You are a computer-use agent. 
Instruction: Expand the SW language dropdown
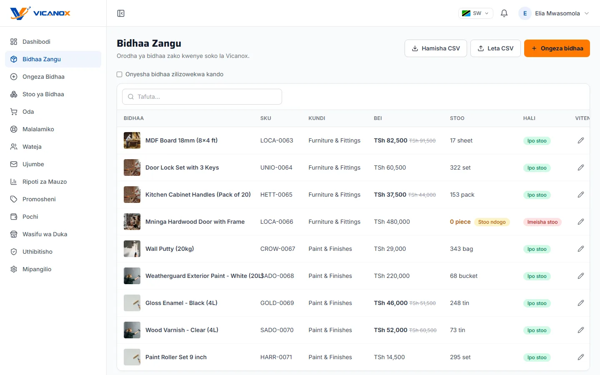(x=476, y=13)
